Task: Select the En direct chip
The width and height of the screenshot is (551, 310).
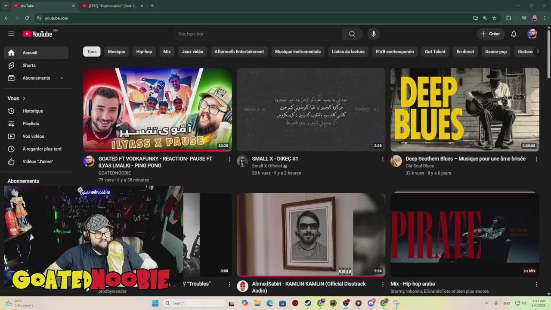Action: click(465, 52)
